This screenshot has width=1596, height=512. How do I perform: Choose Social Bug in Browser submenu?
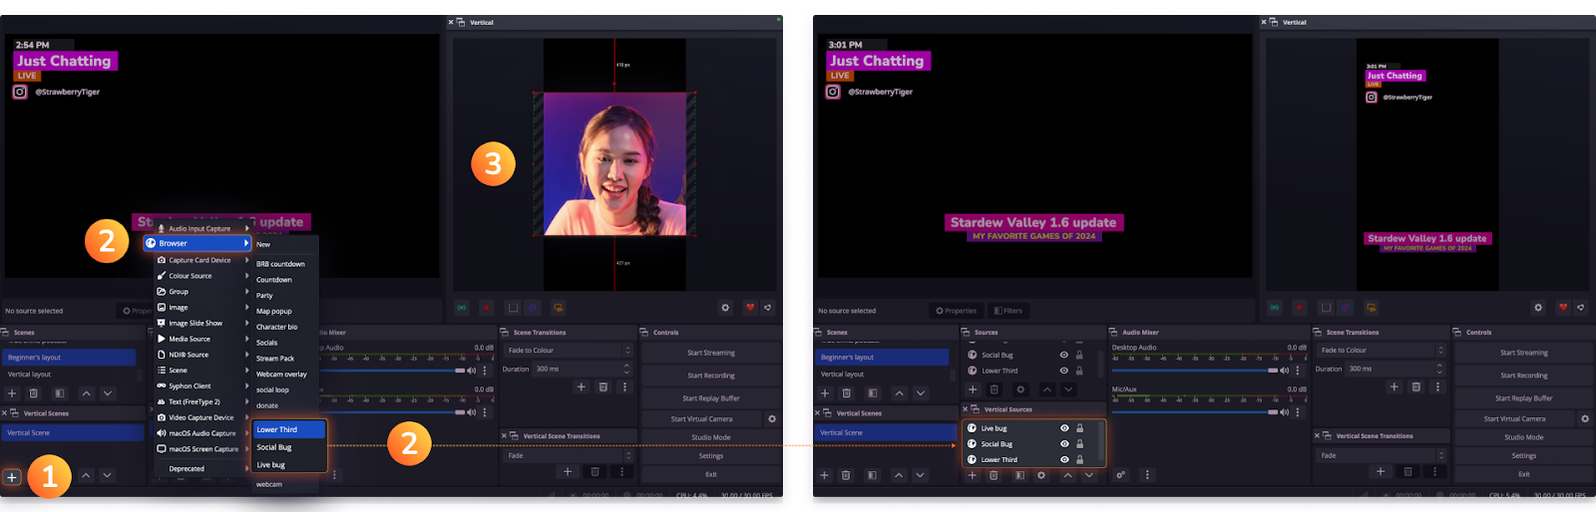[289, 447]
